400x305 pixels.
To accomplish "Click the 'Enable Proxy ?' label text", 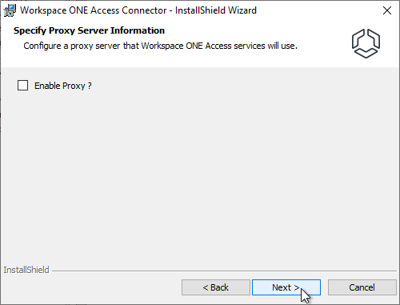I will tap(63, 86).
